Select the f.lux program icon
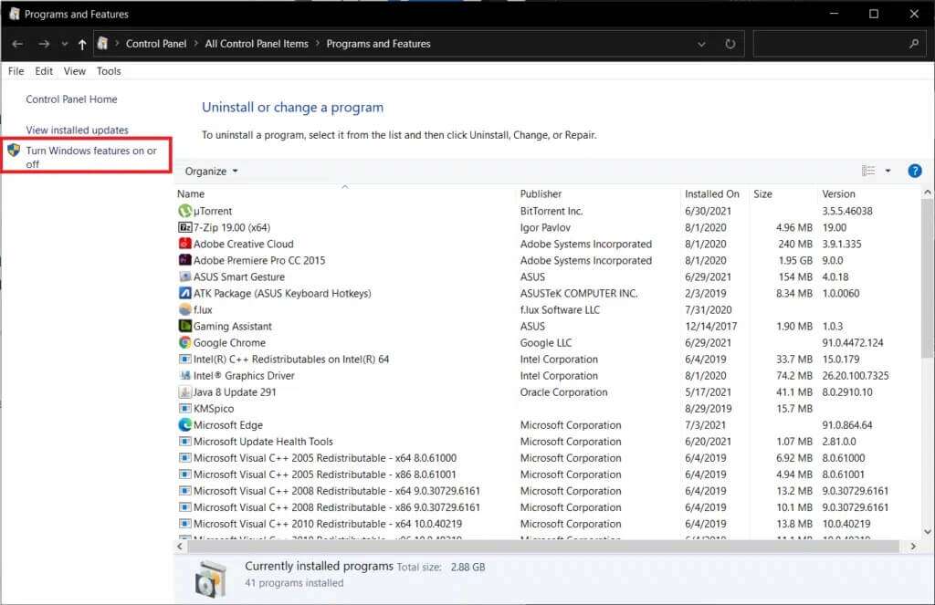The height and width of the screenshot is (605, 935). click(x=184, y=310)
